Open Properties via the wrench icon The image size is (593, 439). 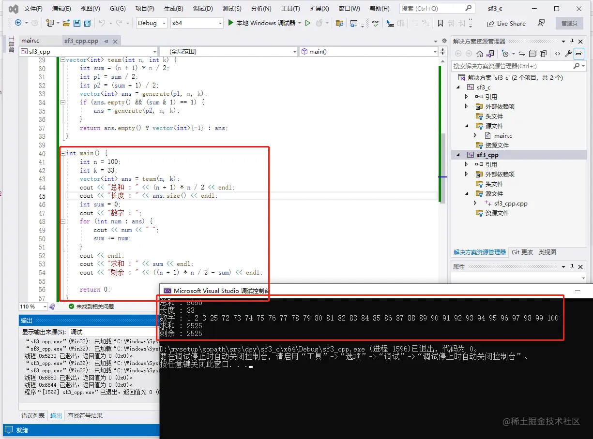click(568, 54)
